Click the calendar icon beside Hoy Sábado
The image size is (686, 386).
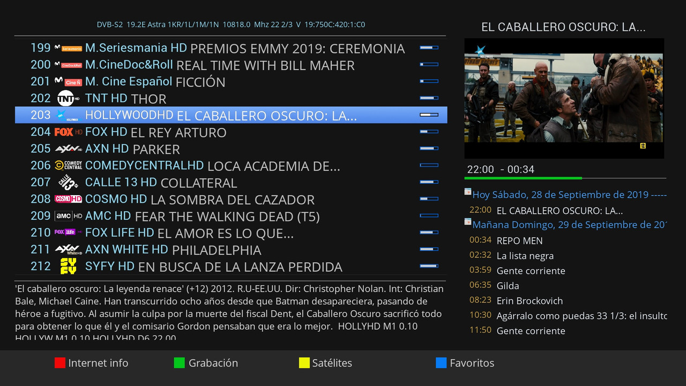[468, 192]
